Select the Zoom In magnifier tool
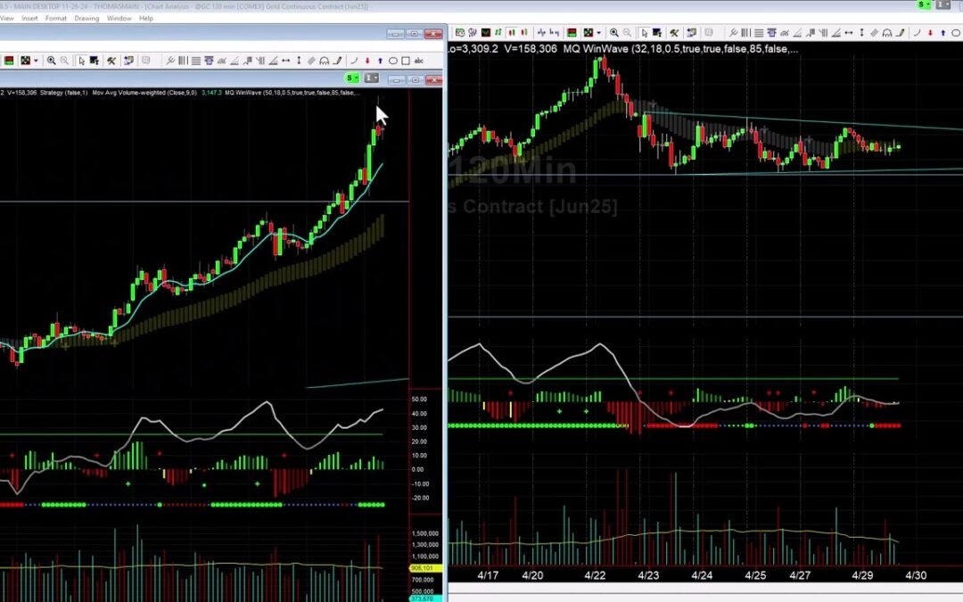Screen dimensions: 963x602 [50, 60]
